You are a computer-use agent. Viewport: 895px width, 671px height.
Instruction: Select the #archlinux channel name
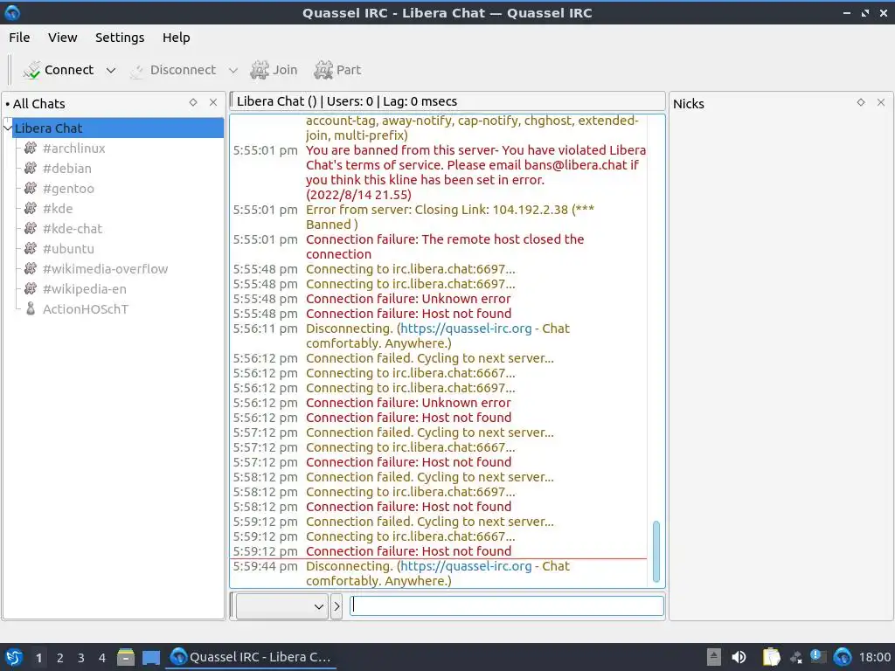tap(74, 149)
